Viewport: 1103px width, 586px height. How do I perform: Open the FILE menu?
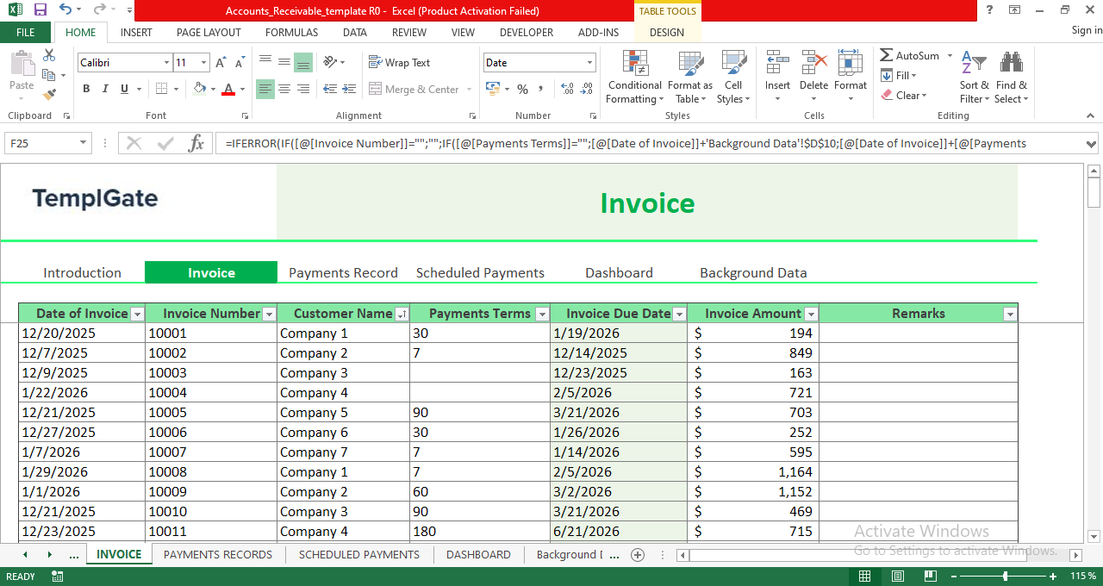click(26, 32)
